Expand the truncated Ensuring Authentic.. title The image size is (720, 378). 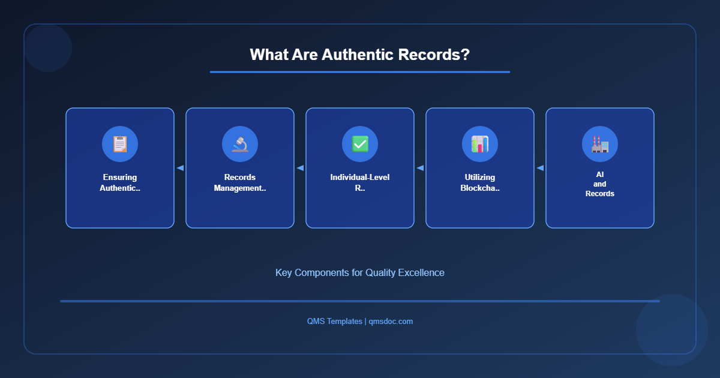pos(120,182)
